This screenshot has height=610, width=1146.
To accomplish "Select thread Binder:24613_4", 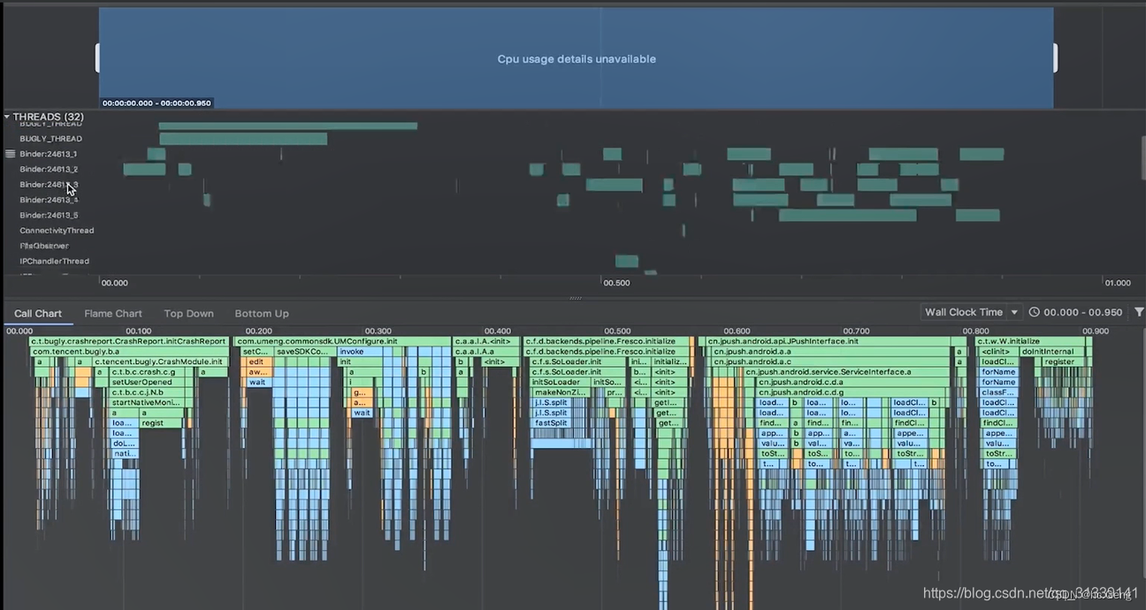I will [x=49, y=200].
